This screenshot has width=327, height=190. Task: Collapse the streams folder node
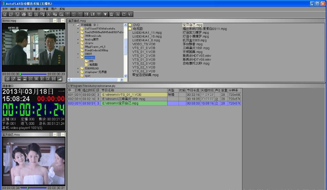(78, 57)
